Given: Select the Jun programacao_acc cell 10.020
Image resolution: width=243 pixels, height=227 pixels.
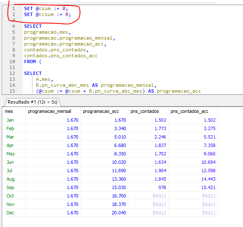Looking at the screenshot, I should (x=104, y=162).
